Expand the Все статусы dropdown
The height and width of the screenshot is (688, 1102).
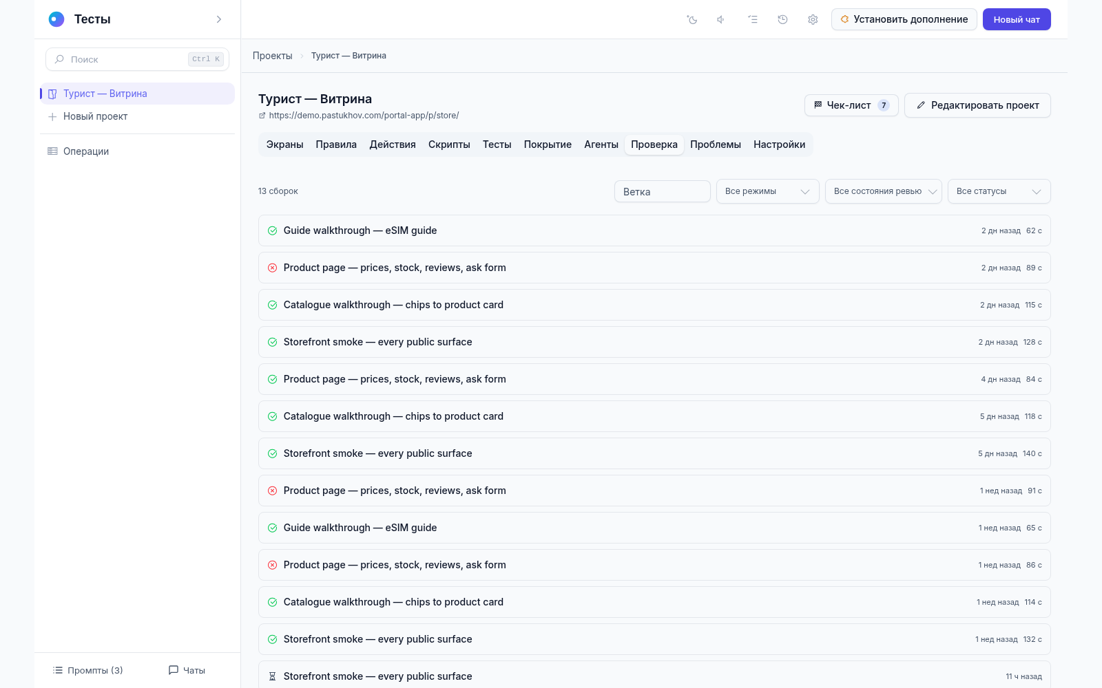[x=999, y=191]
